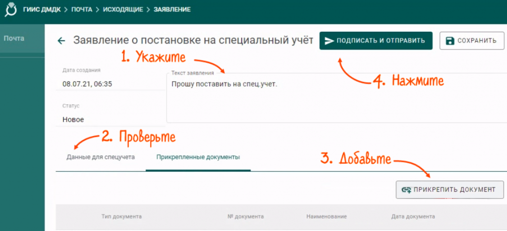507x231 pixels.
Task: Click the ring logo icon
Action: [x=10, y=10]
